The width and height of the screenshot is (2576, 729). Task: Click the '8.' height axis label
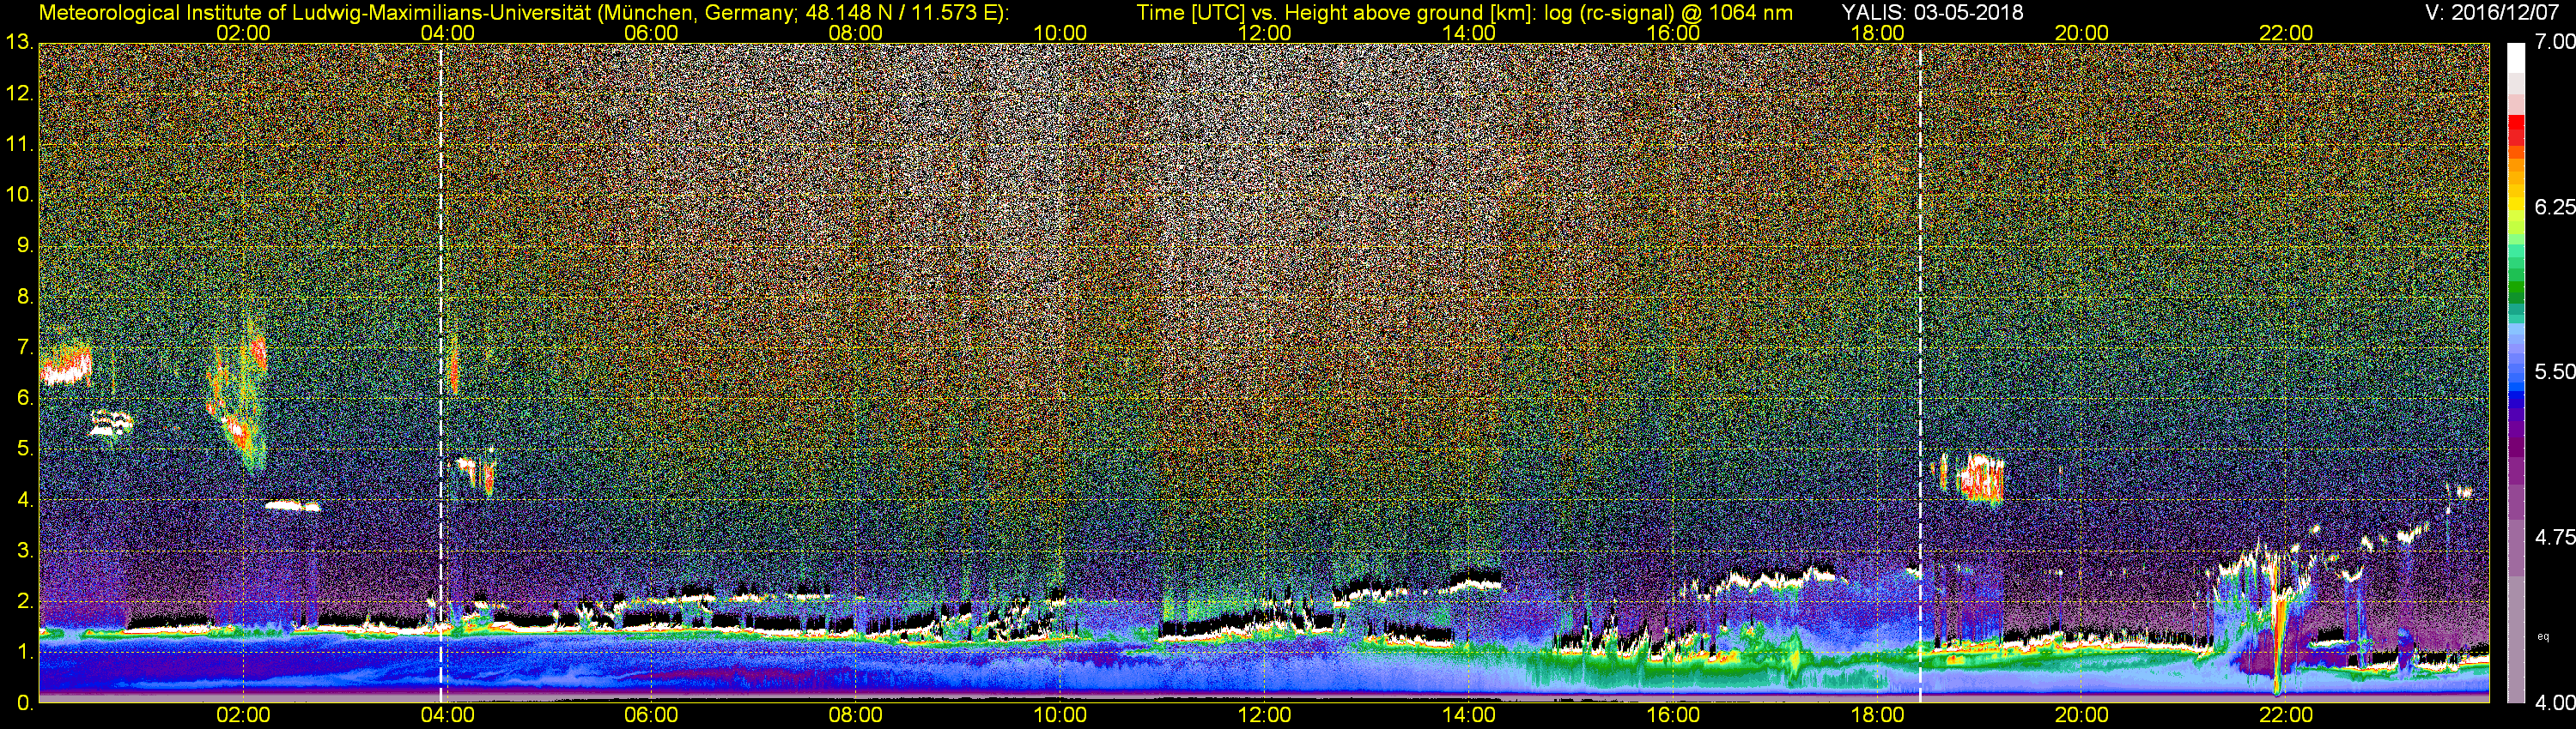pyautogui.click(x=26, y=297)
